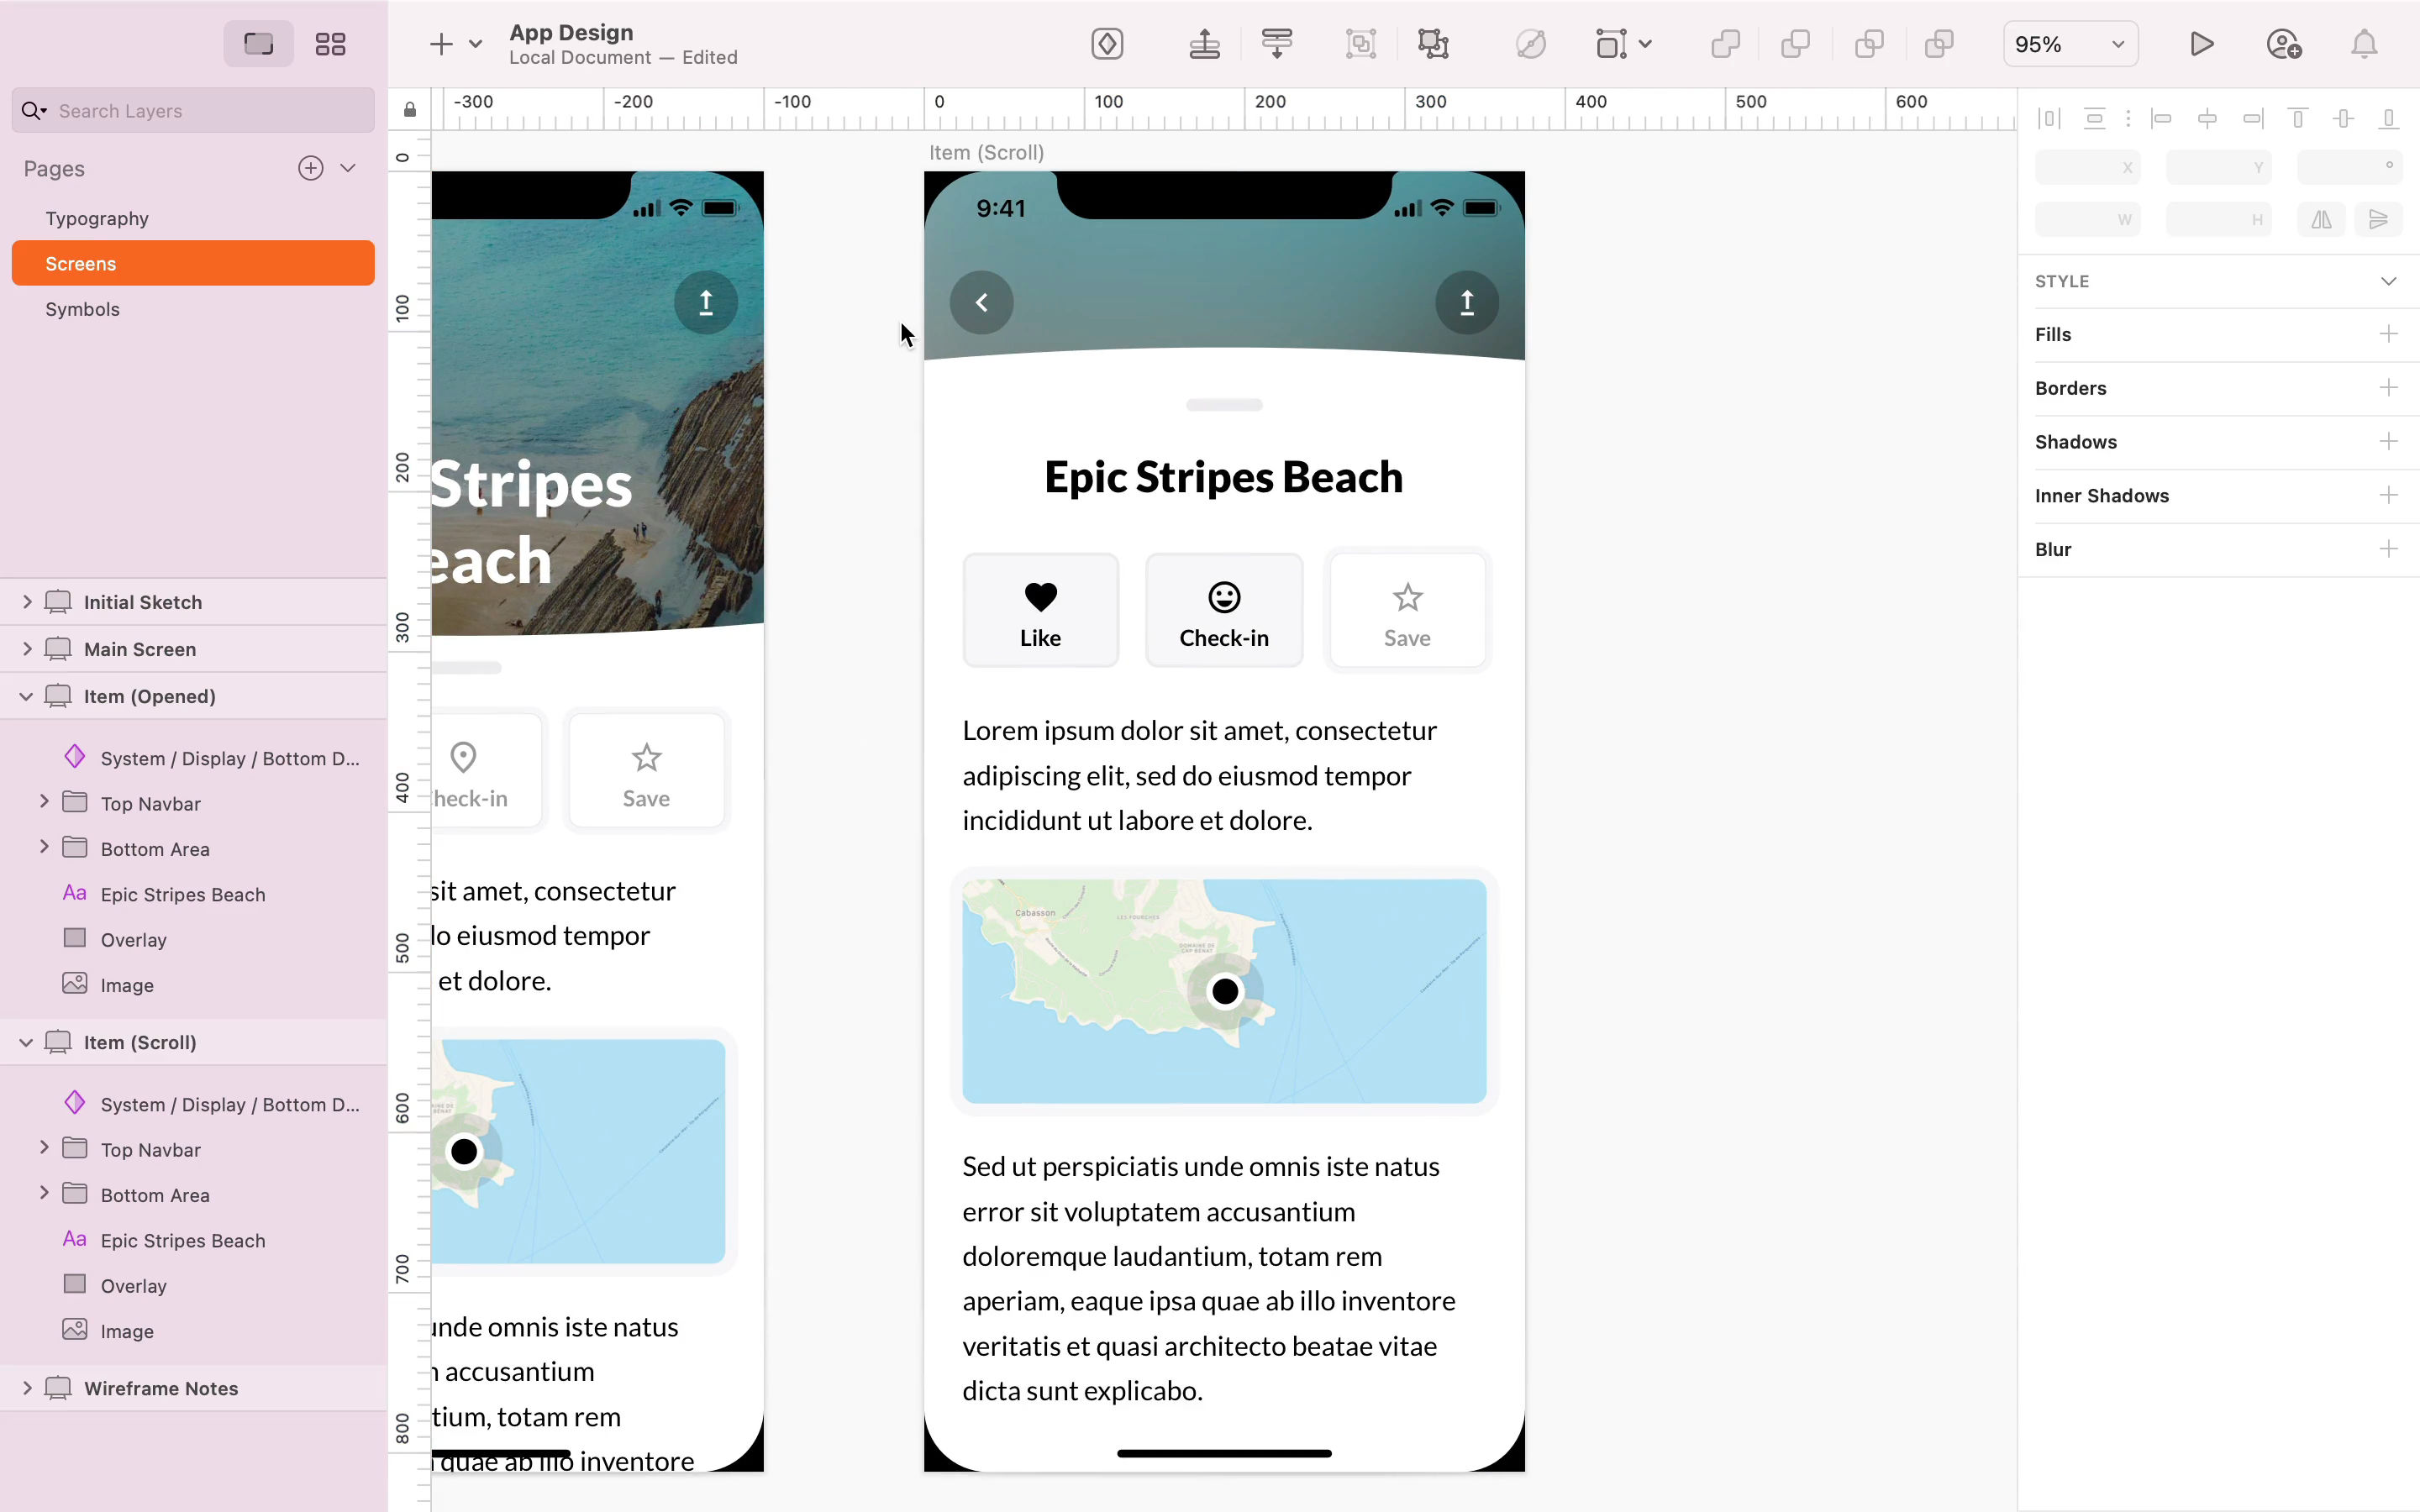Viewport: 2420px width, 1512px height.
Task: Expand the Wireframe Notes artboard
Action: (x=27, y=1388)
